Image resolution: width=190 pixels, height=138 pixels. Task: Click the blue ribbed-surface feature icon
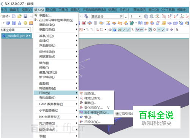tap(140, 23)
